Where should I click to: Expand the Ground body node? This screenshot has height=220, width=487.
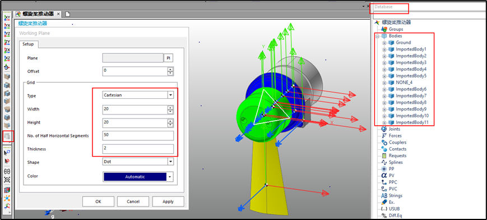[384, 43]
